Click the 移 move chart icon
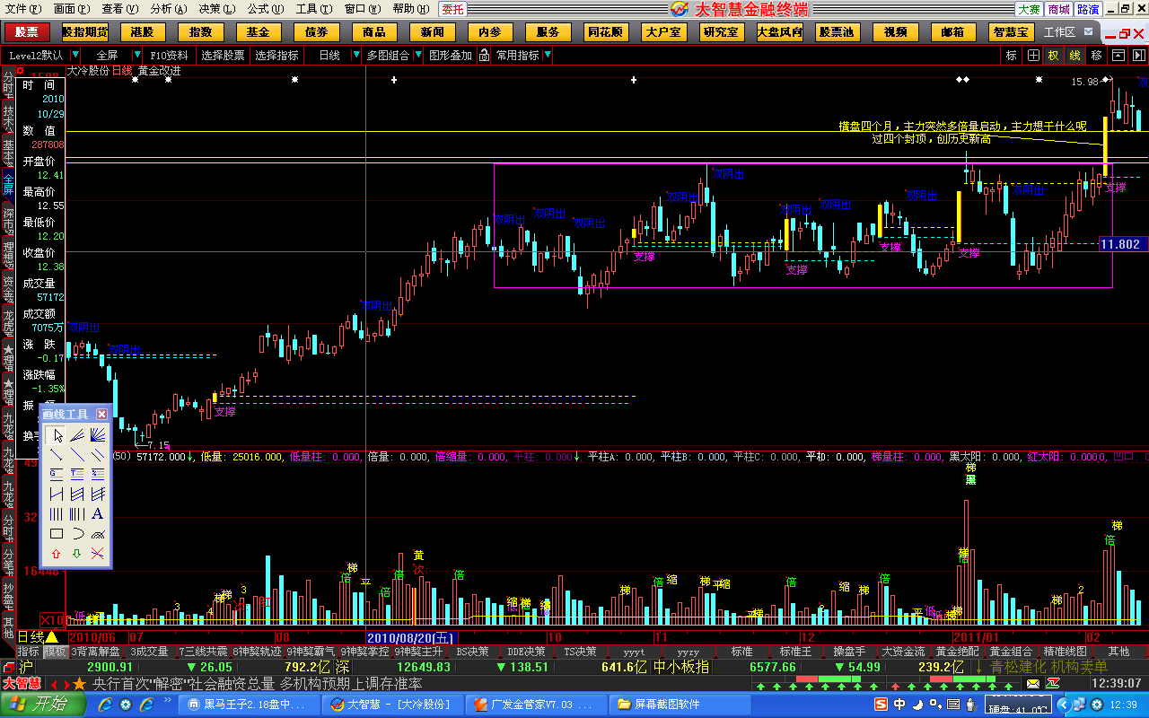1149x718 pixels. click(1096, 55)
